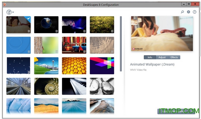Open help question mark icon
The width and height of the screenshot is (201, 119).
pyautogui.click(x=195, y=12)
